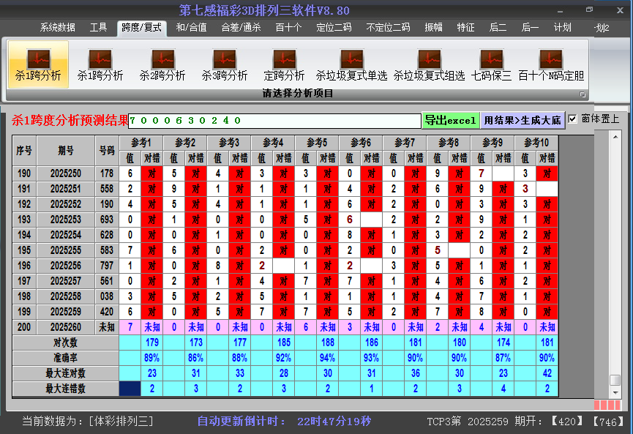
Task: Click the 参考1 column header
Action: click(141, 143)
